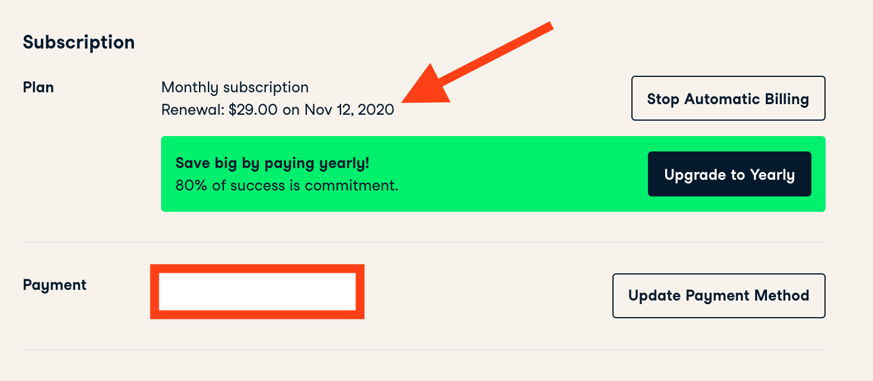The width and height of the screenshot is (873, 381).
Task: Select the Payment row label
Action: click(x=54, y=285)
